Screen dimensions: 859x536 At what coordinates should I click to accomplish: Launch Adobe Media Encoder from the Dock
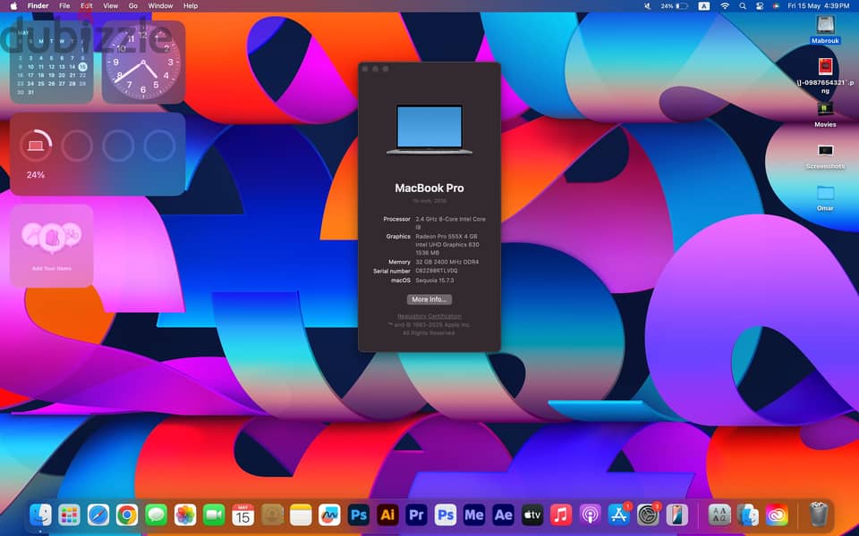click(474, 515)
